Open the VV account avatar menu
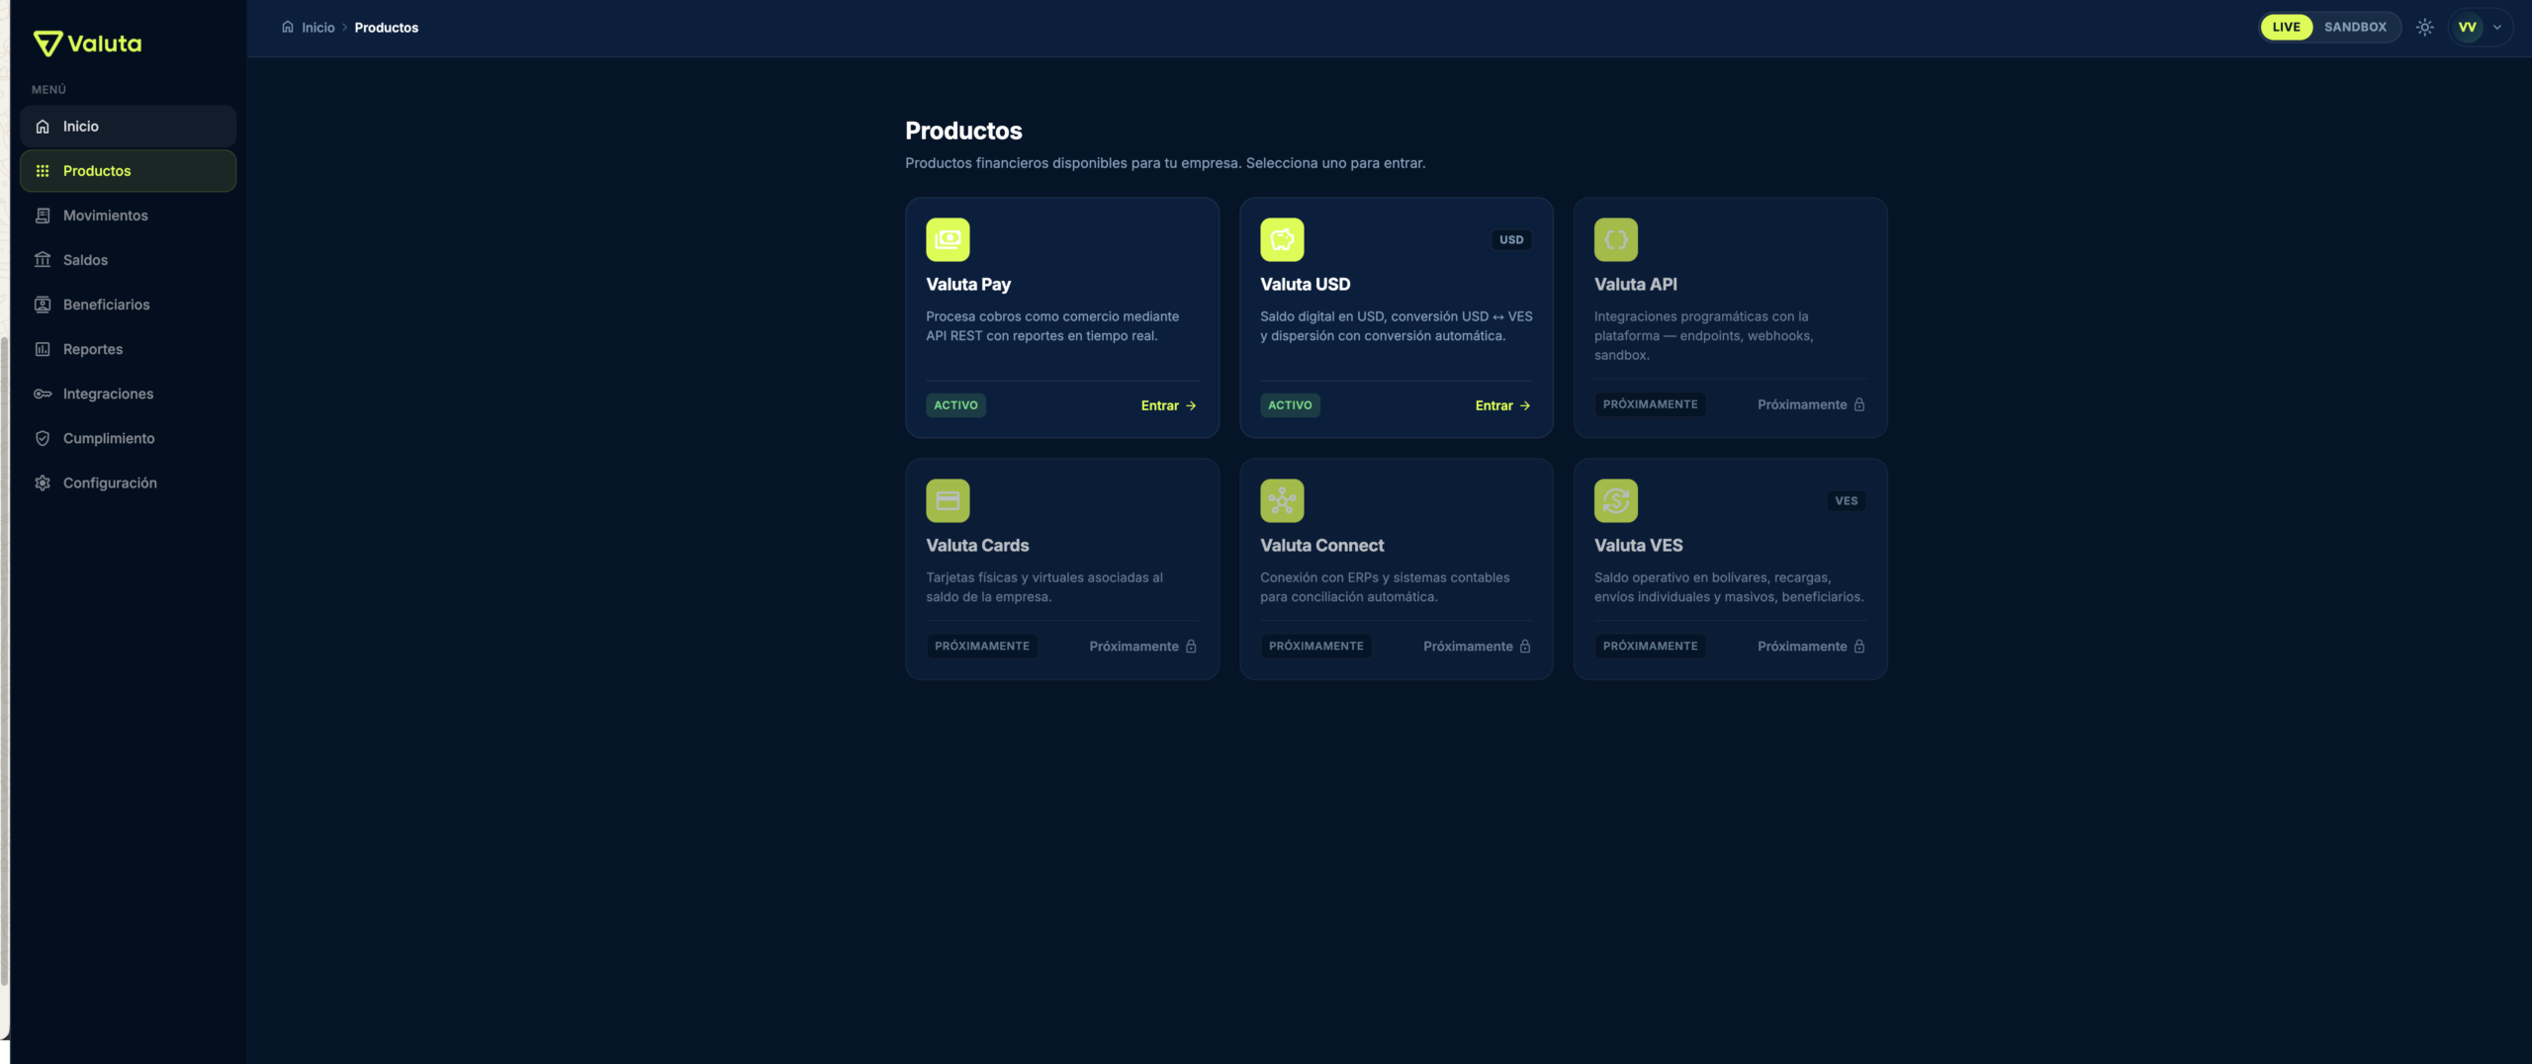This screenshot has height=1064, width=2532. (x=2468, y=28)
